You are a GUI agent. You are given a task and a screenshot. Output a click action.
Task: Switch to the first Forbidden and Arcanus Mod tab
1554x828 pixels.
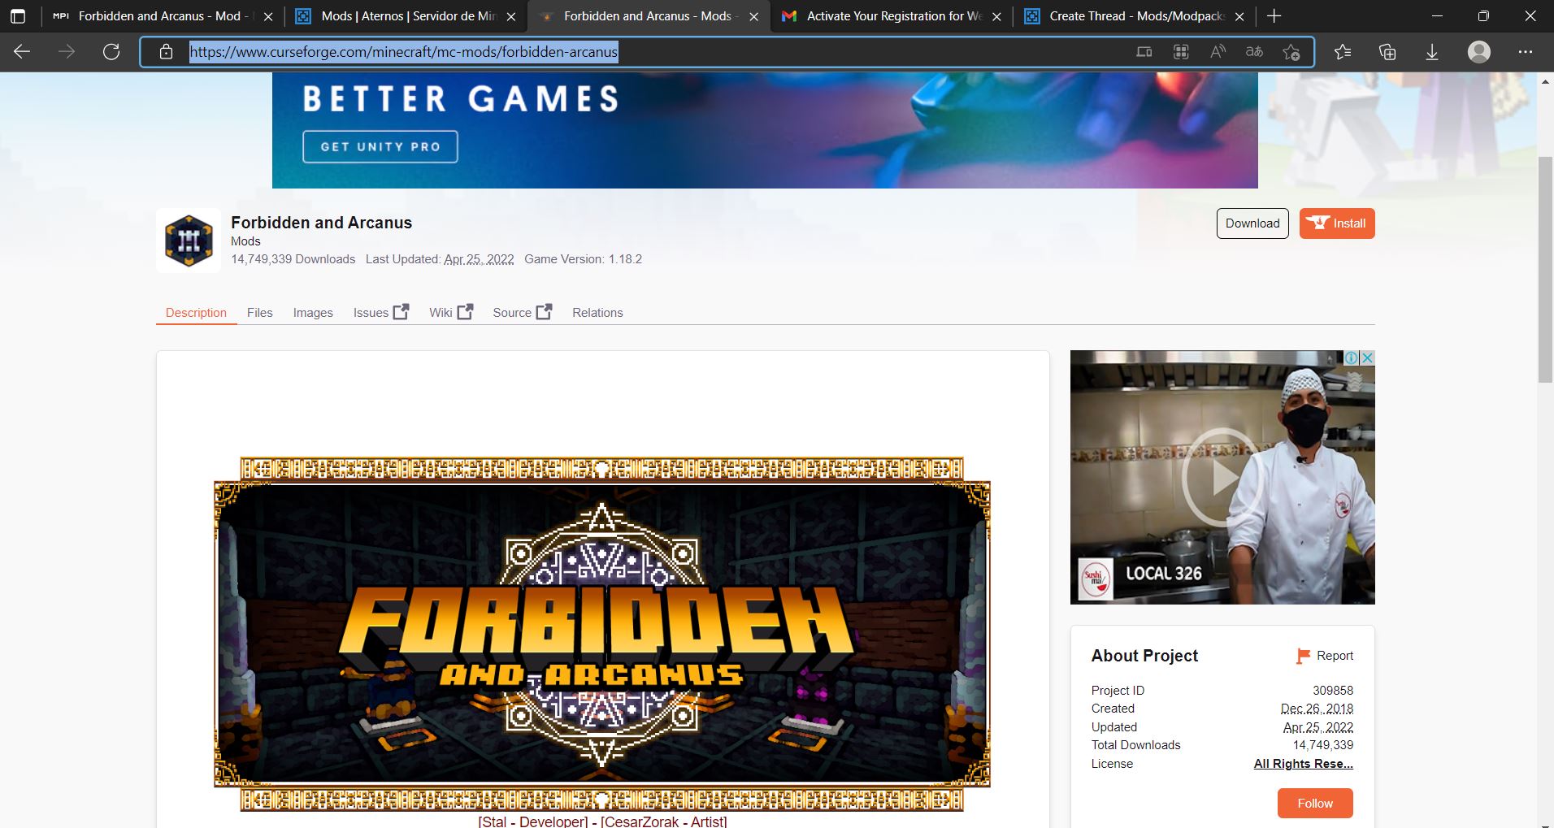(163, 16)
